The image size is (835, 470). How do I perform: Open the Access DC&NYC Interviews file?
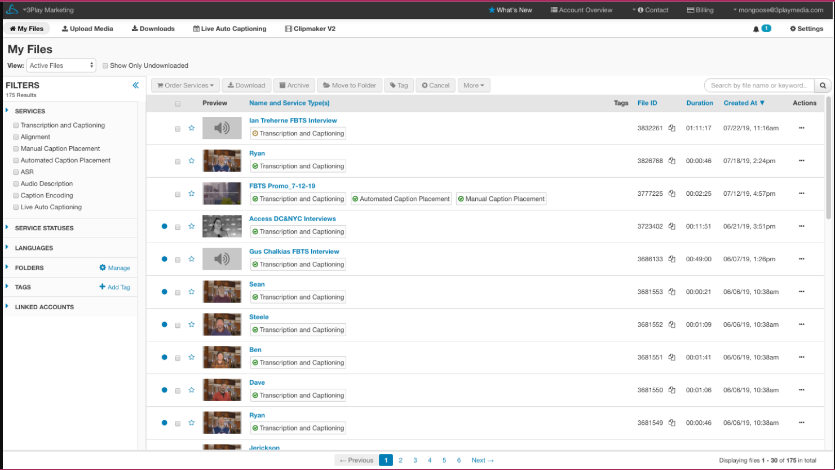coord(292,219)
